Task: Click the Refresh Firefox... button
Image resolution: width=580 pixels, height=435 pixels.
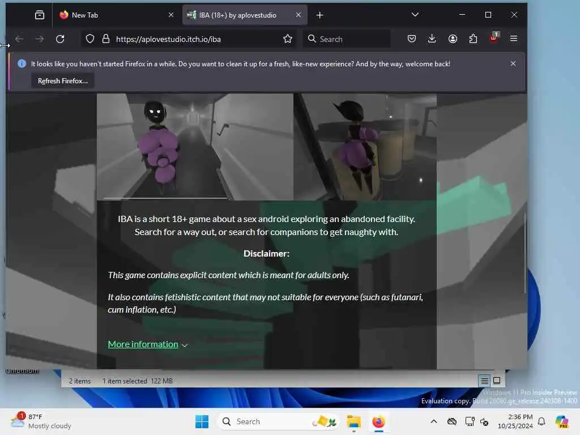Action: [62, 80]
